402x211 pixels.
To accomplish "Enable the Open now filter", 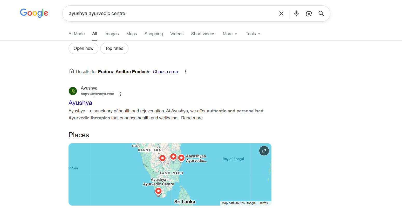I will click(83, 48).
